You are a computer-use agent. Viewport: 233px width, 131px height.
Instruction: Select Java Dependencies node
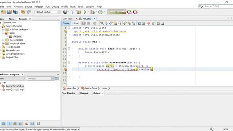click(15, 54)
